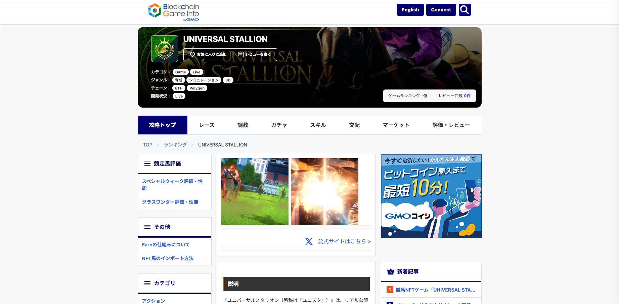Click the 育成 genre tag
Image resolution: width=619 pixels, height=304 pixels.
179,80
